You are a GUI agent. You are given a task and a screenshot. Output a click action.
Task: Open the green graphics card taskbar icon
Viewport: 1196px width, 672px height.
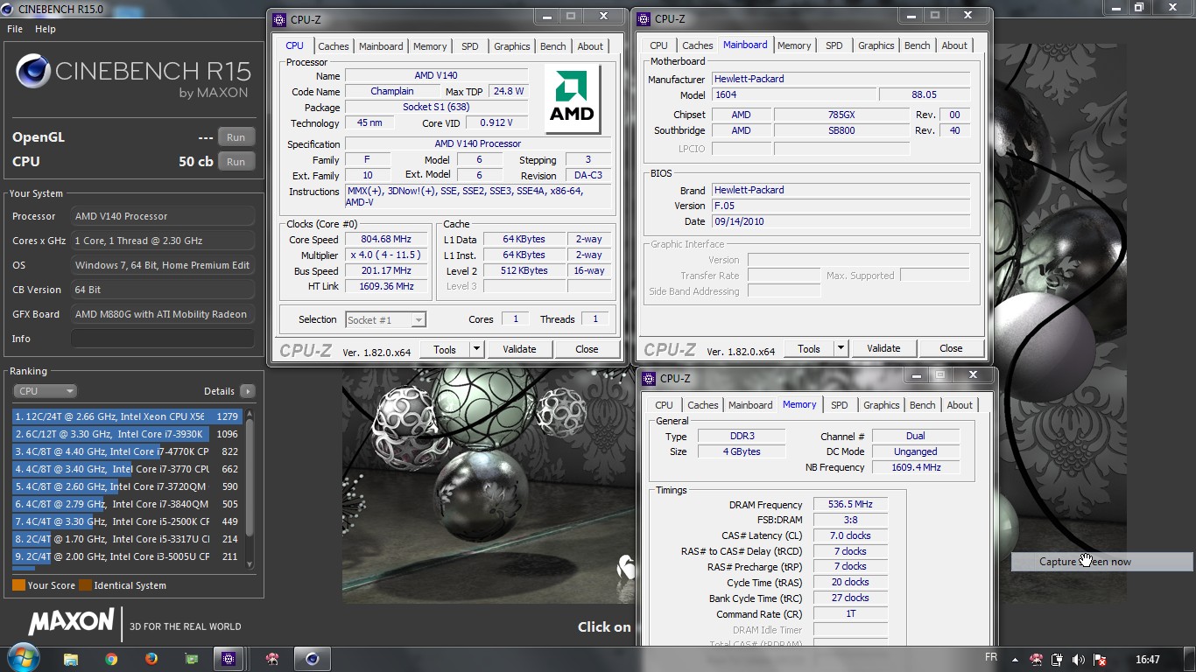click(x=192, y=659)
